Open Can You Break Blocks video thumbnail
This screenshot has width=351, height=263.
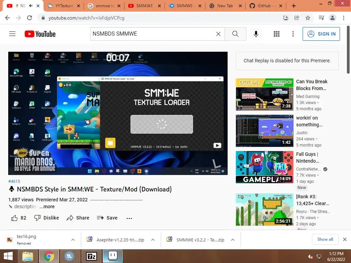pyautogui.click(x=264, y=95)
